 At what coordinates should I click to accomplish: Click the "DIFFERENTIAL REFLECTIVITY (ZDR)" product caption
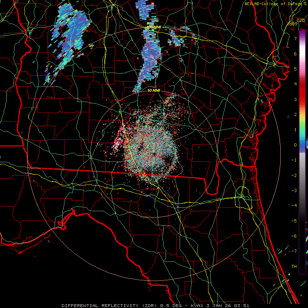pos(109,306)
